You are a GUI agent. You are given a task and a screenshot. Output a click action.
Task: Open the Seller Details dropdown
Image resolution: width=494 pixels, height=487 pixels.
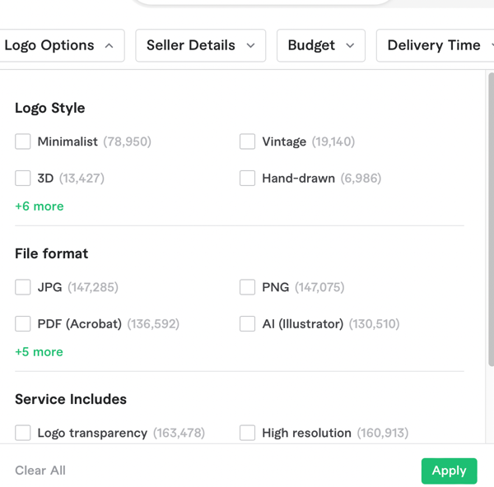(x=200, y=45)
